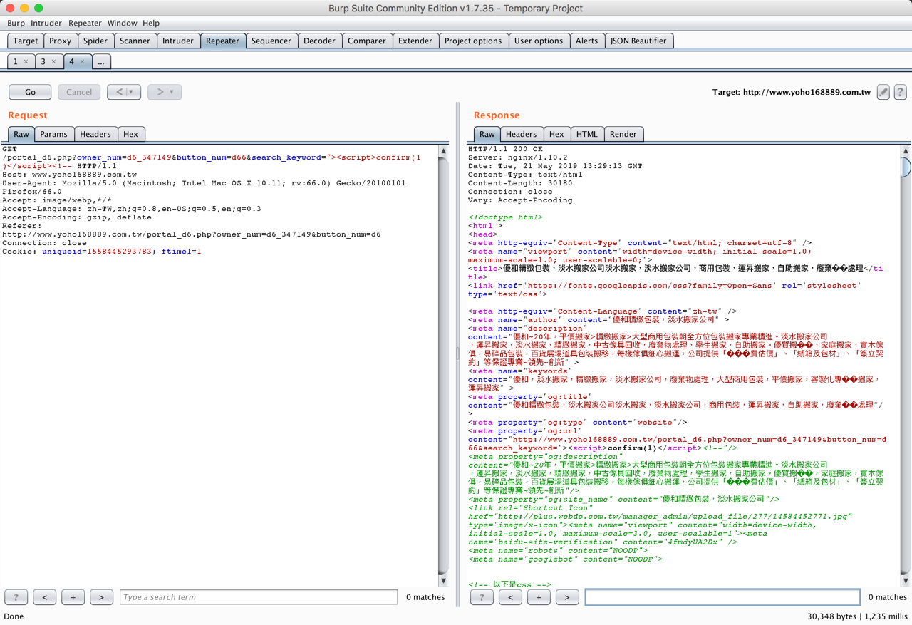Edit the target with the pencil icon
The height and width of the screenshot is (625, 912).
pos(883,92)
